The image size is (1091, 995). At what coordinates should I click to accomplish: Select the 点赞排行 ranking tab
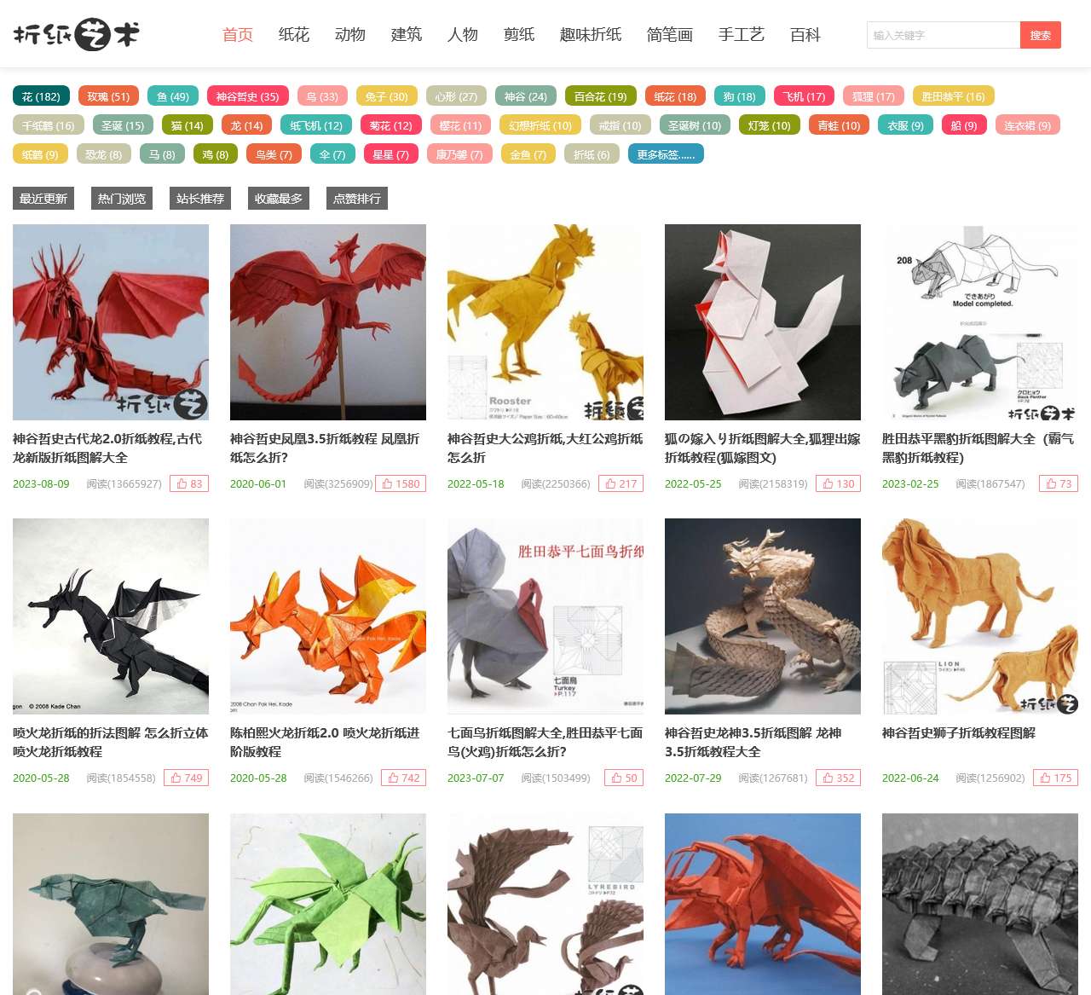(x=357, y=199)
